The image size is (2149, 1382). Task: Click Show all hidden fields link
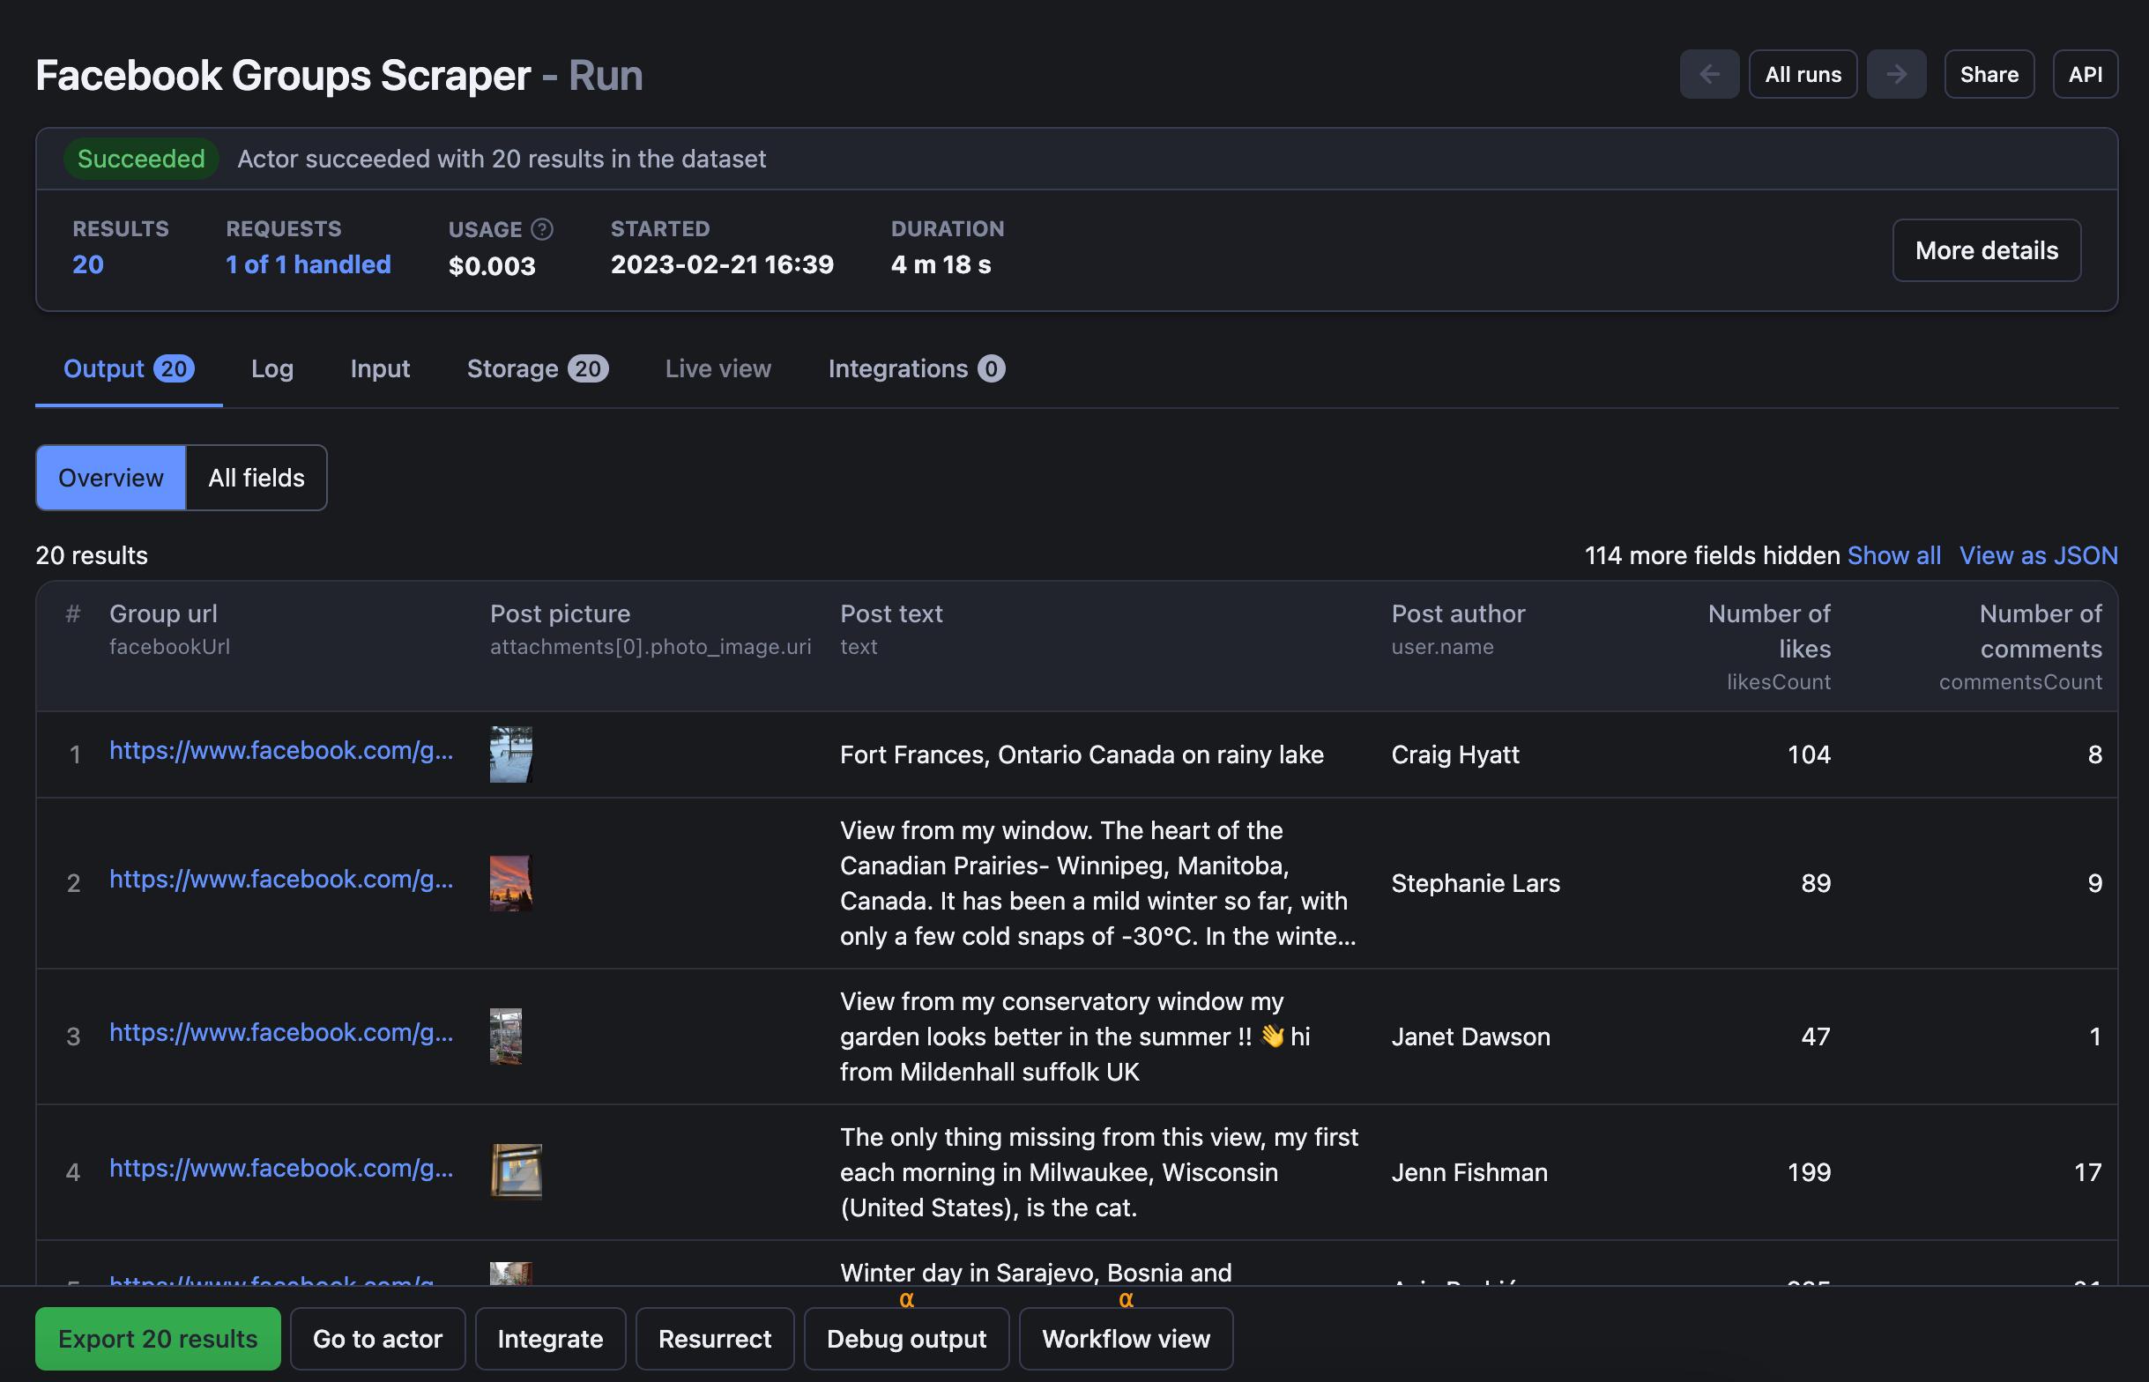pyautogui.click(x=1894, y=555)
